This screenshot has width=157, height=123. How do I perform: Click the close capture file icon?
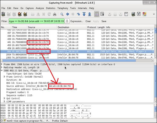tap(44, 14)
